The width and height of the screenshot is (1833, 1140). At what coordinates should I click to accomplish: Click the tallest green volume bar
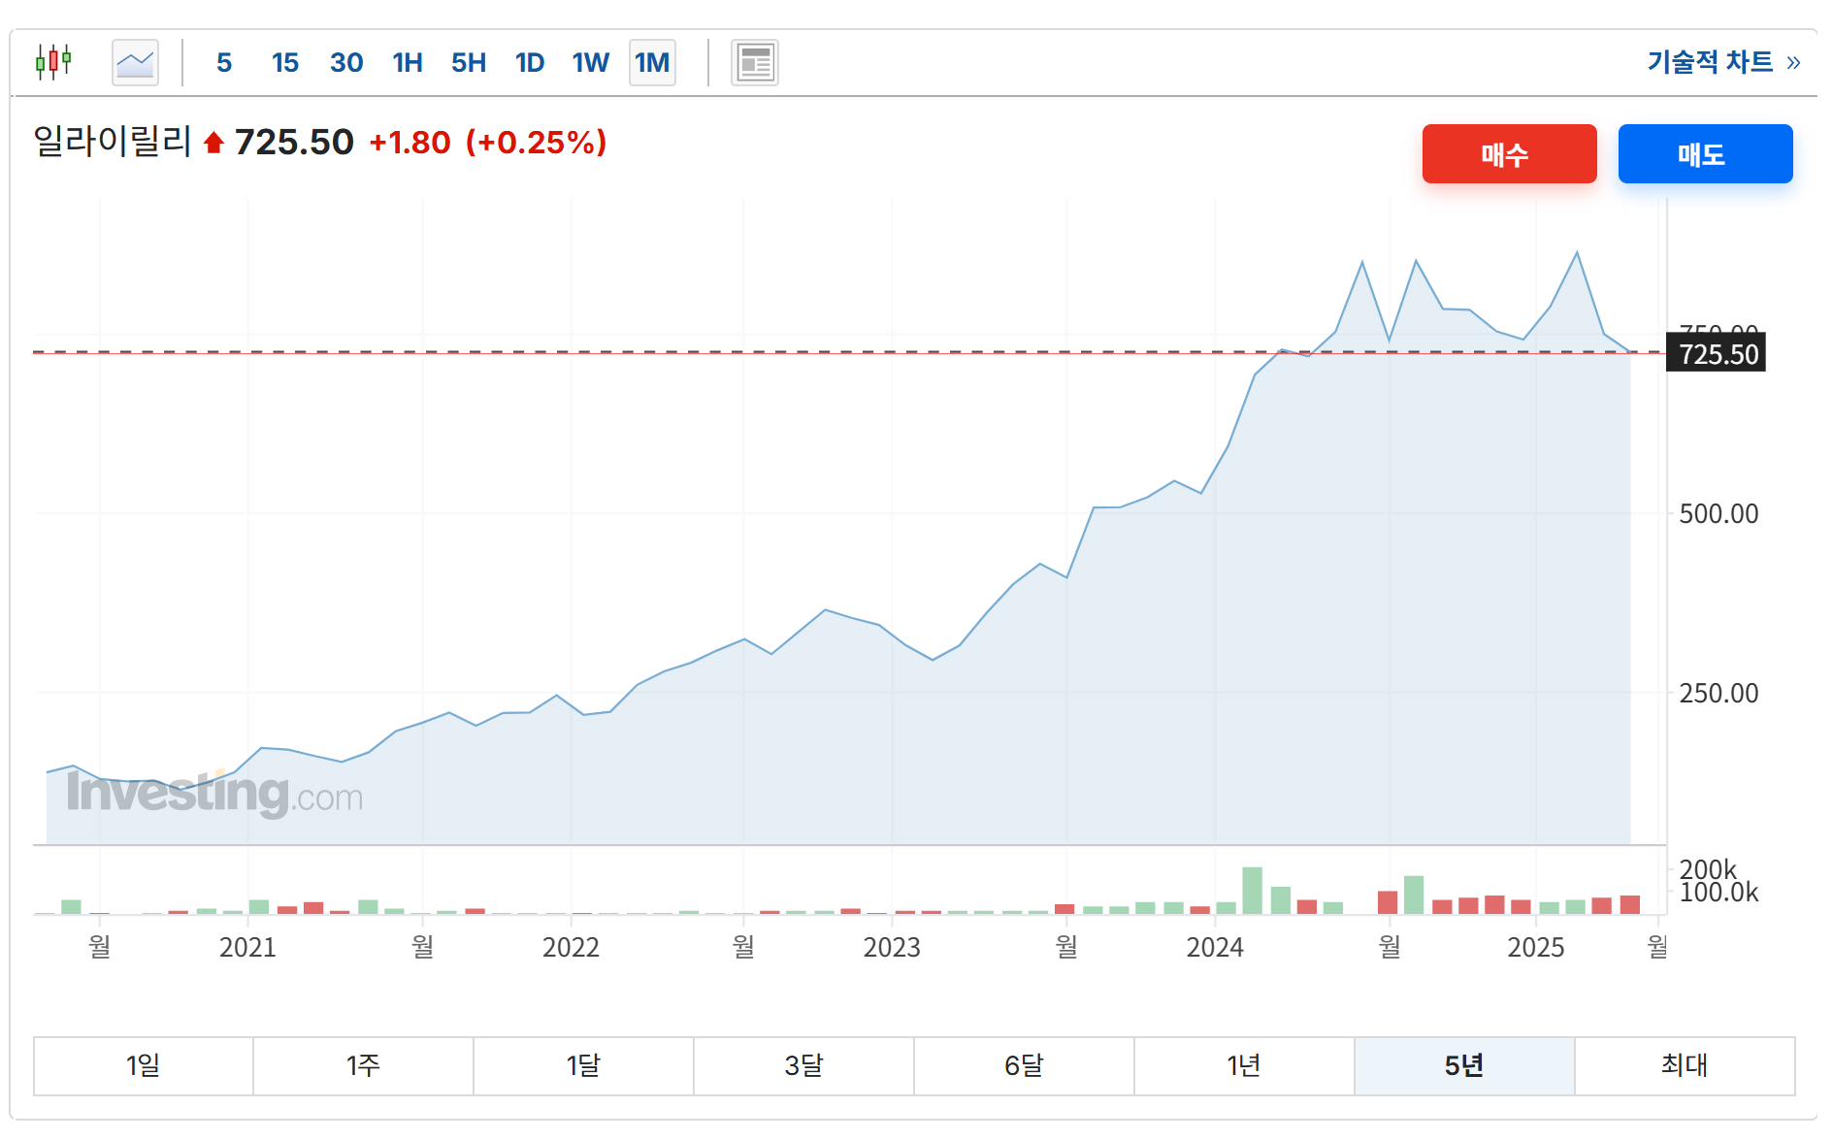pos(1253,891)
